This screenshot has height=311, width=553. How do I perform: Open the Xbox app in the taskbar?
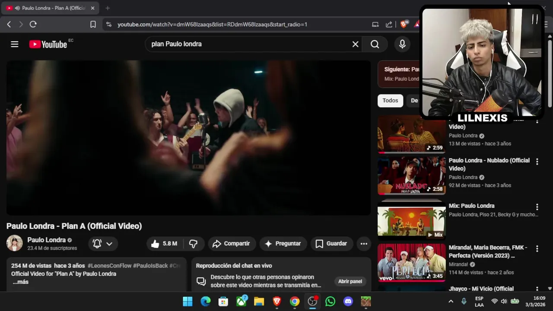pos(241,301)
